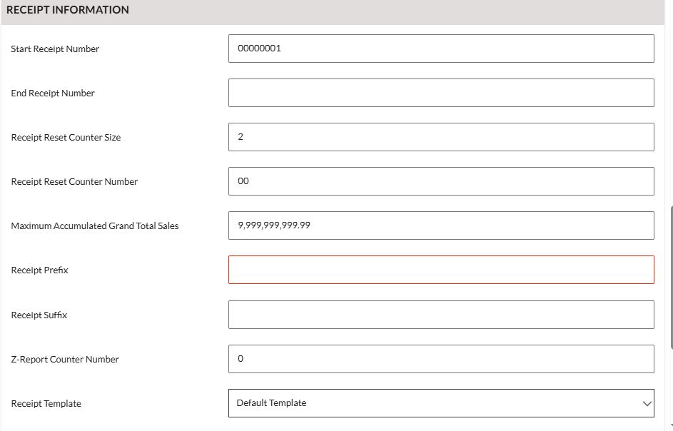The height and width of the screenshot is (431, 673).
Task: Click the red-outlined Receipt Prefix field
Action: point(441,270)
